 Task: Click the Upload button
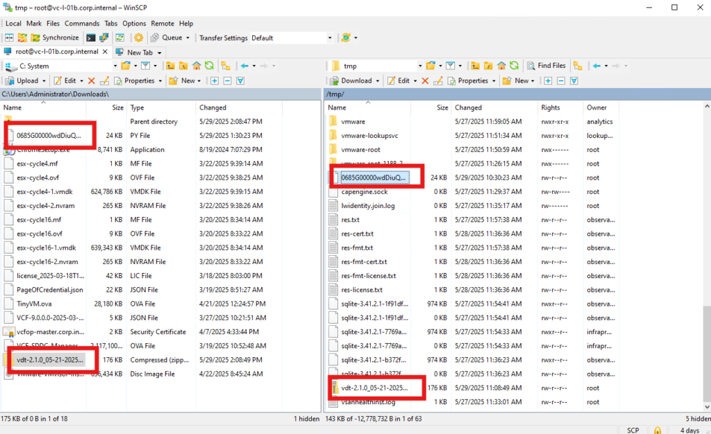coord(22,80)
